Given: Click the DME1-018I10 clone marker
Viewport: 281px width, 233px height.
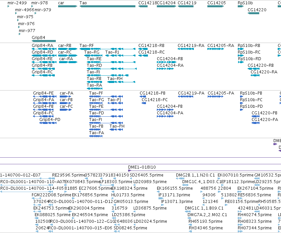Looking at the screenshot, I should (129, 171).
